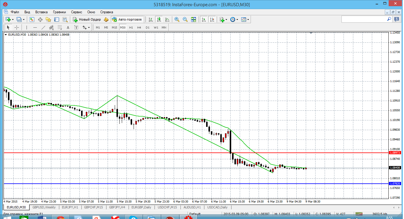Open the periodicity clock dropdown
This screenshot has width=404, height=219.
[x=234, y=19]
